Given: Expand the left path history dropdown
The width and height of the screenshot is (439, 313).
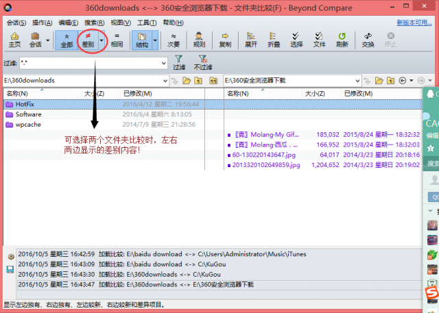Looking at the screenshot, I should click(165, 81).
